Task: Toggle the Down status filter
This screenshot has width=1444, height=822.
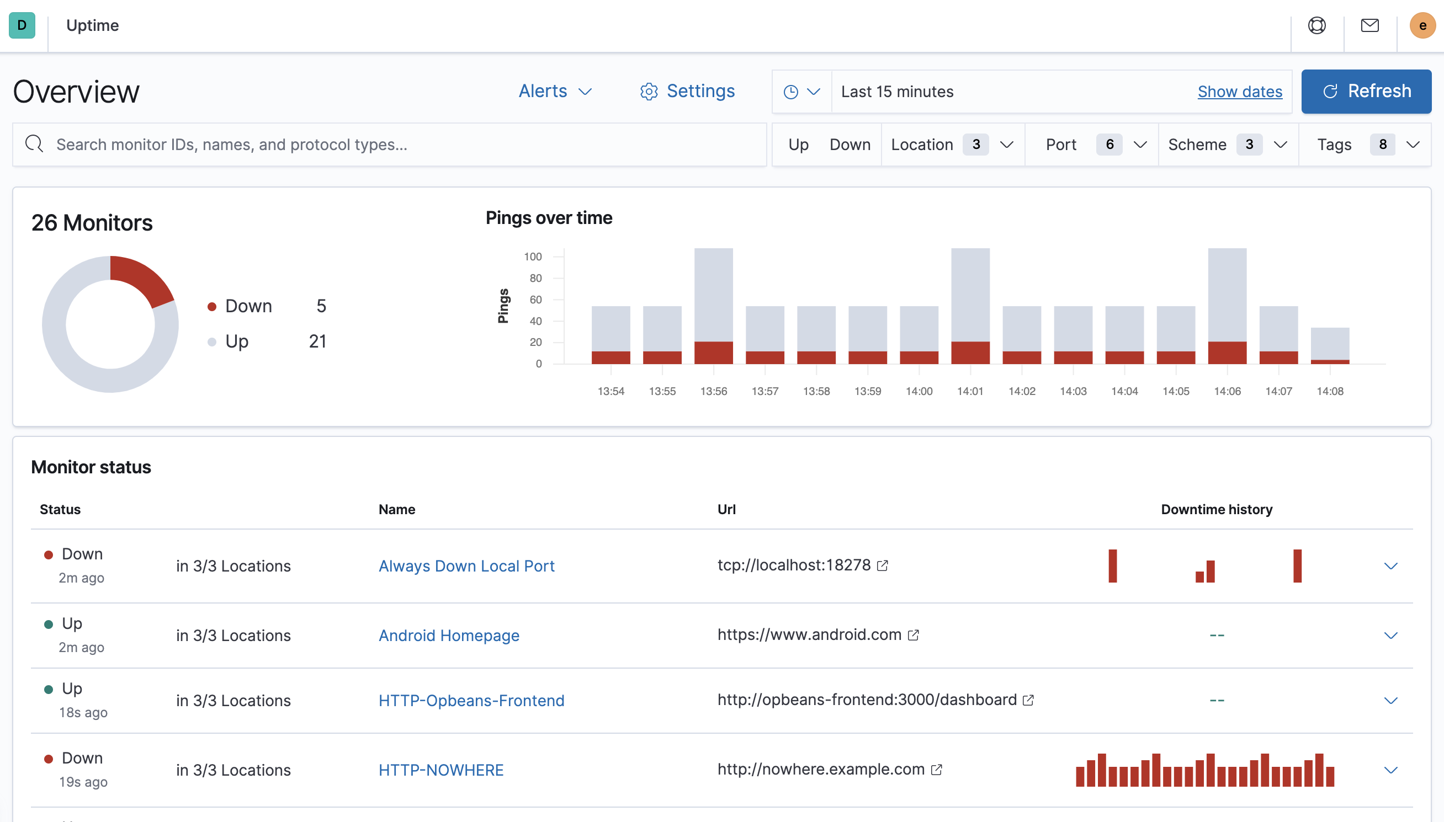Action: pos(850,144)
